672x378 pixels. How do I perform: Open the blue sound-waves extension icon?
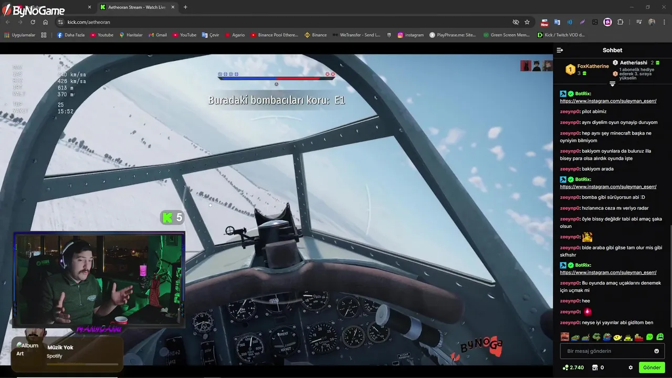pos(570,22)
